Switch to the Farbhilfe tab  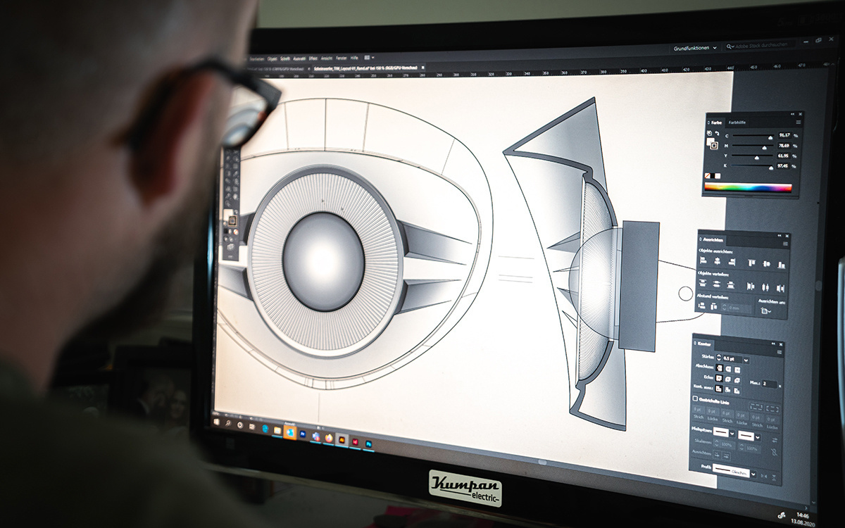(x=737, y=122)
